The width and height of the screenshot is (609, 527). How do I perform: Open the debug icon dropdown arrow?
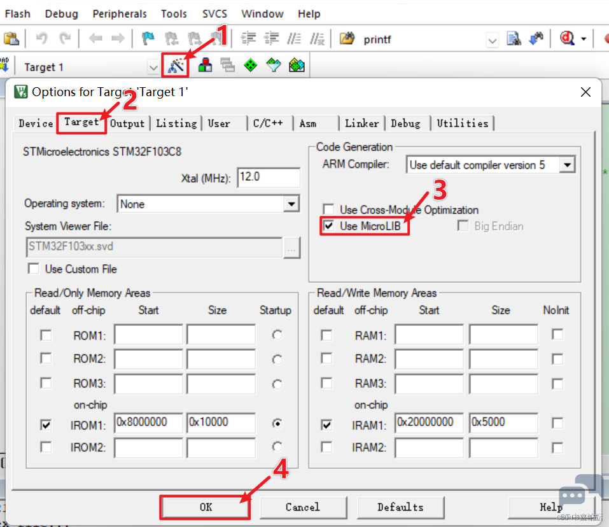point(584,39)
